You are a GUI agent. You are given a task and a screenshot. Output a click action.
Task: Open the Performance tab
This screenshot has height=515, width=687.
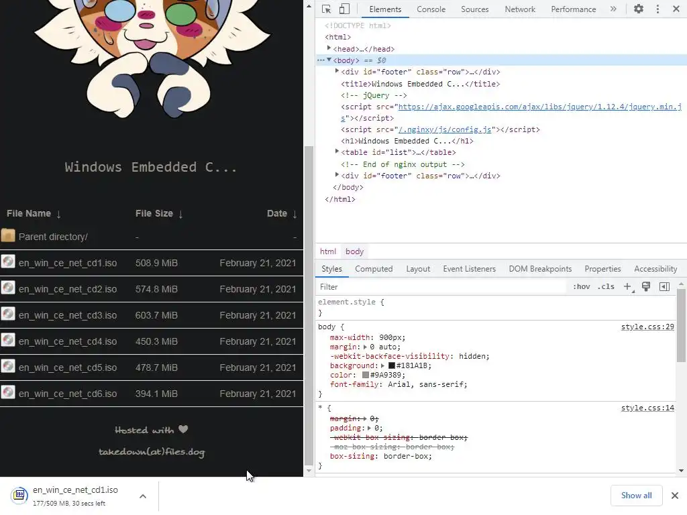[x=573, y=9]
